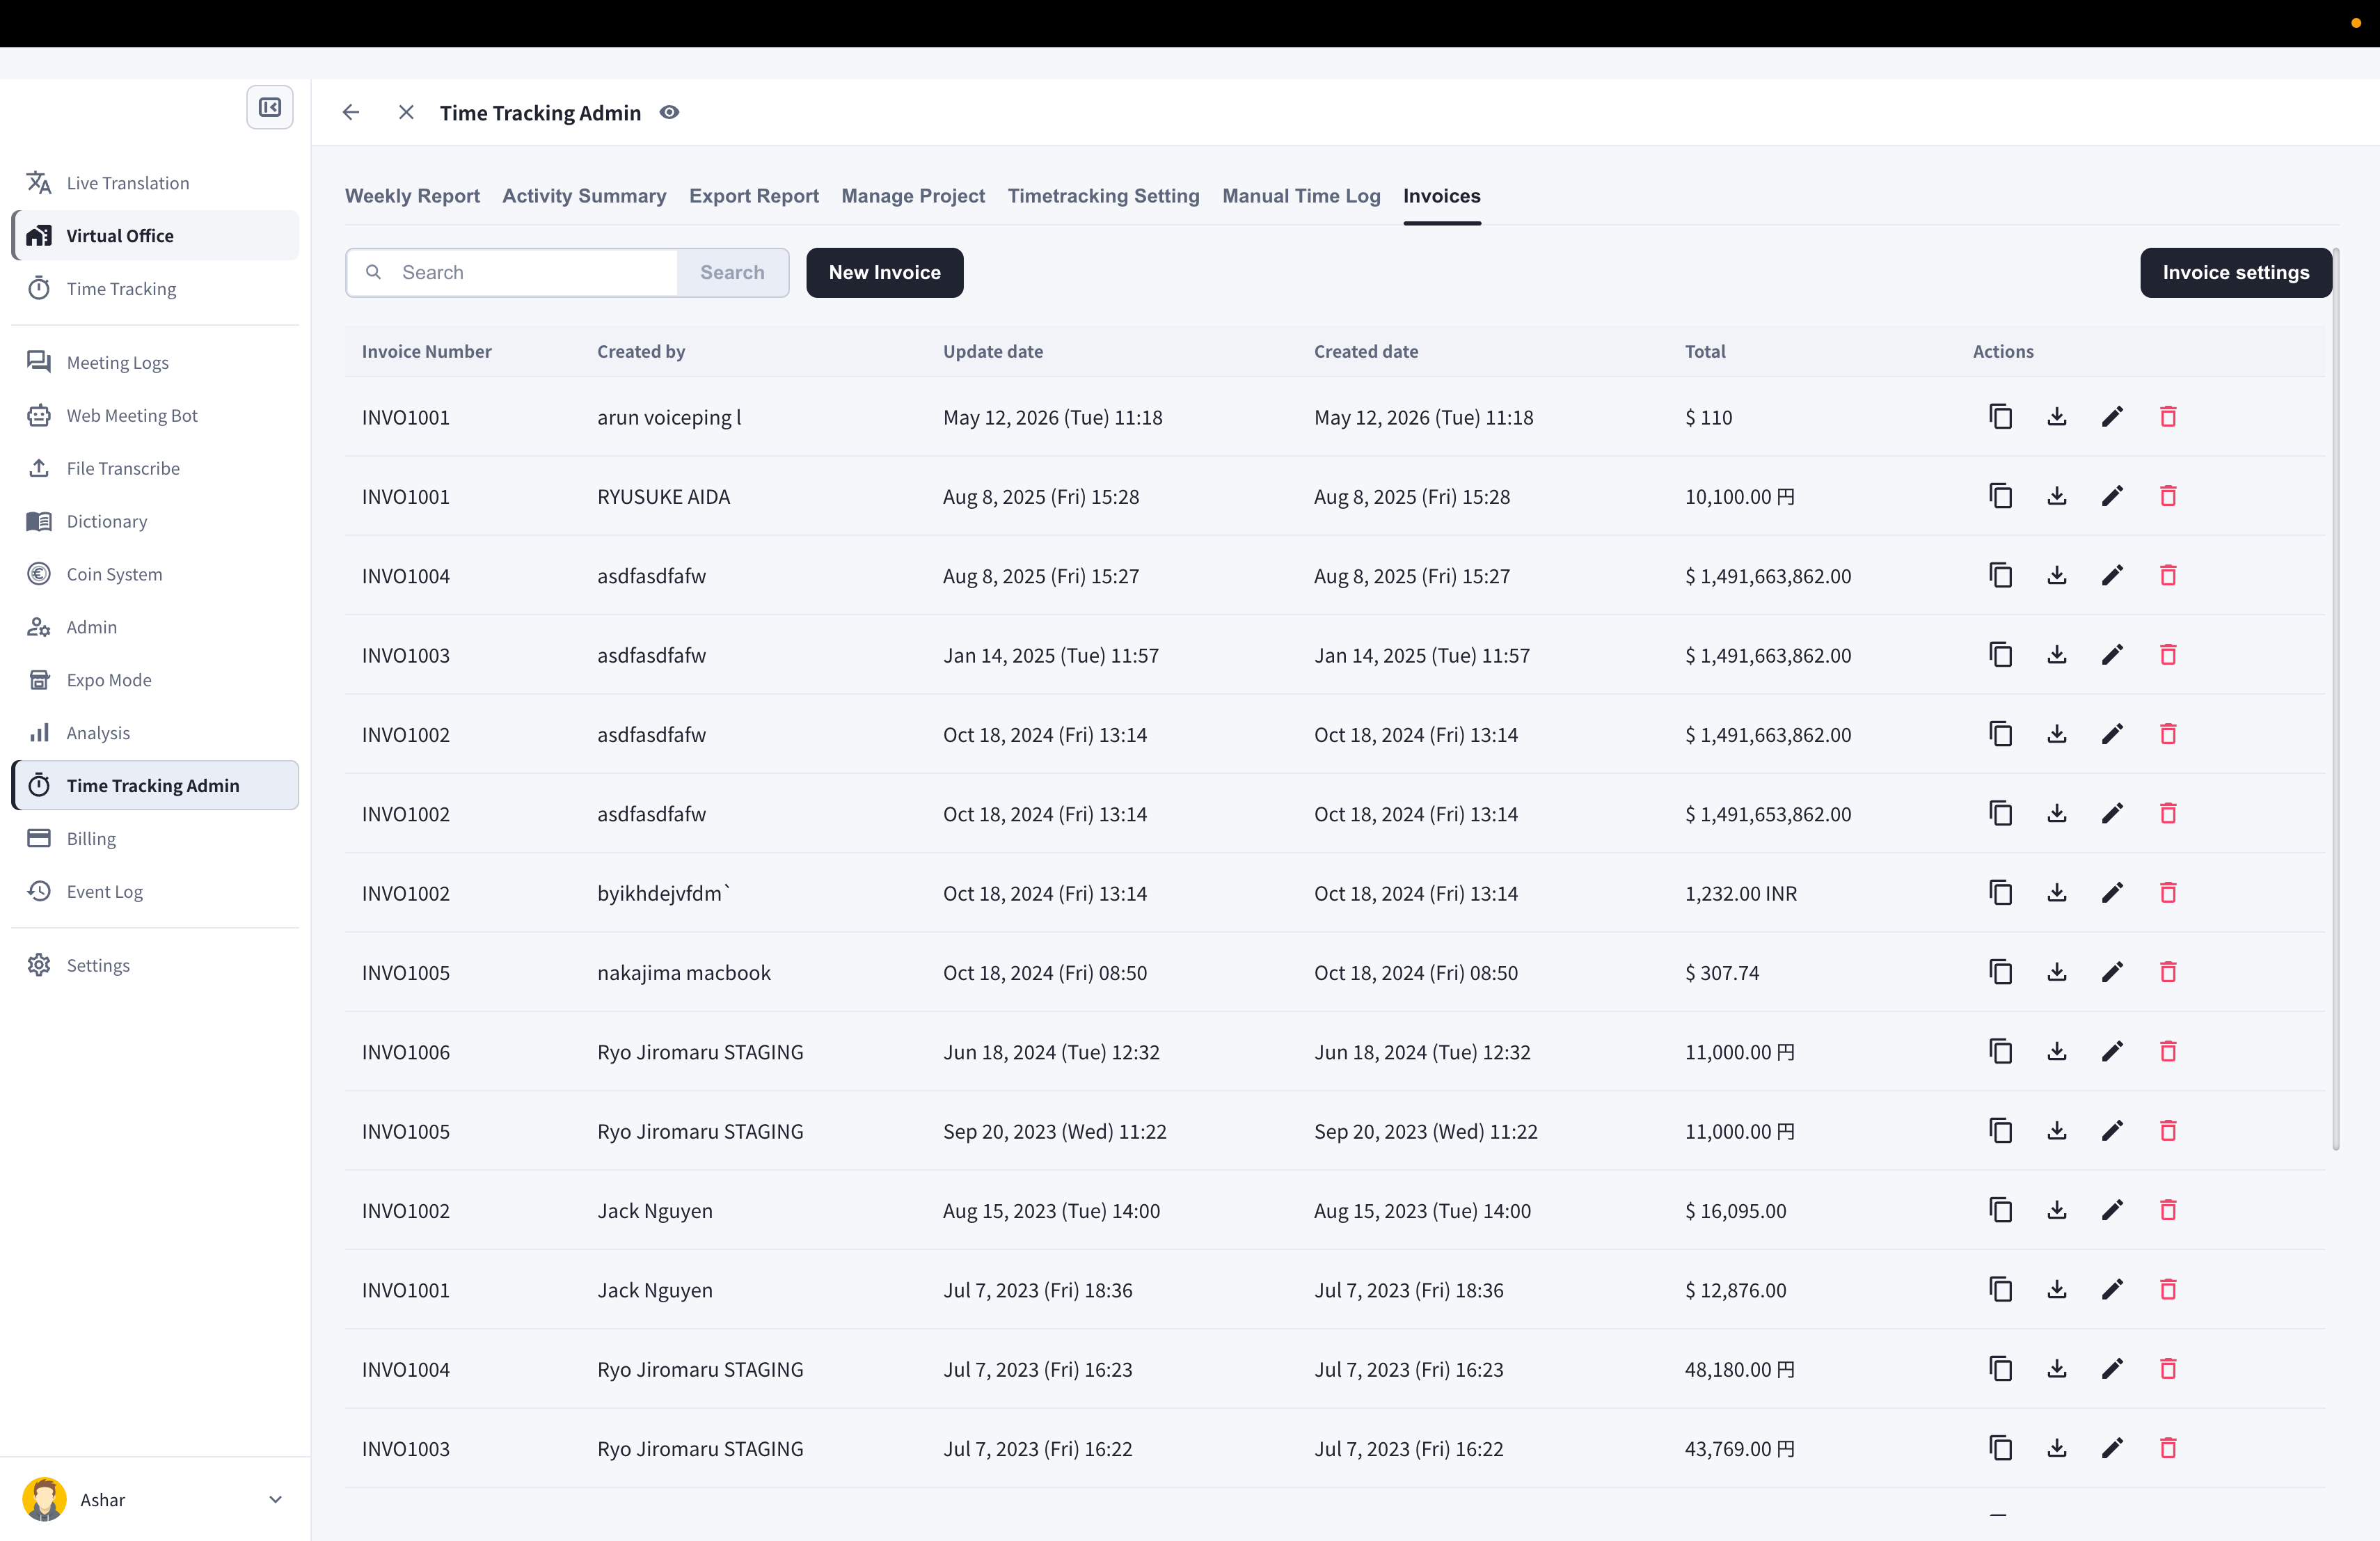Click the Update date column header
2380x1541 pixels.
pos(992,351)
